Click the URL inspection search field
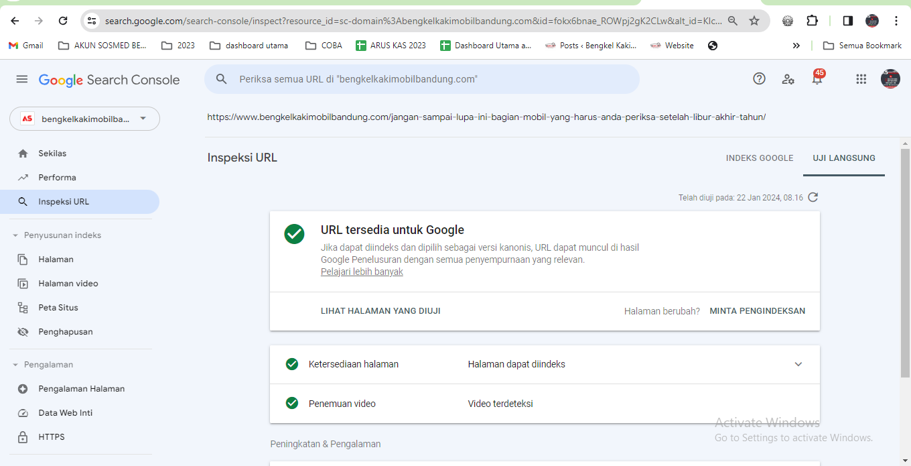The height and width of the screenshot is (466, 911). (x=422, y=79)
